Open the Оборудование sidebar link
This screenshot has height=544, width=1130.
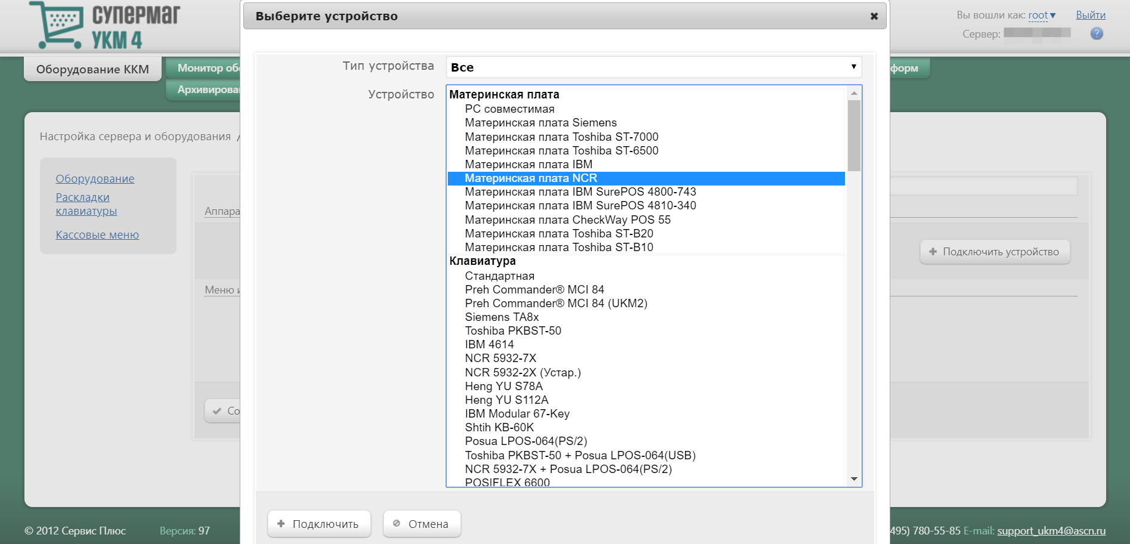(x=95, y=178)
